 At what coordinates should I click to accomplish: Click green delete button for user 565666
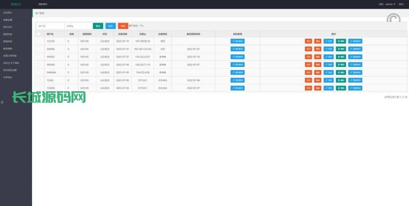341,49
